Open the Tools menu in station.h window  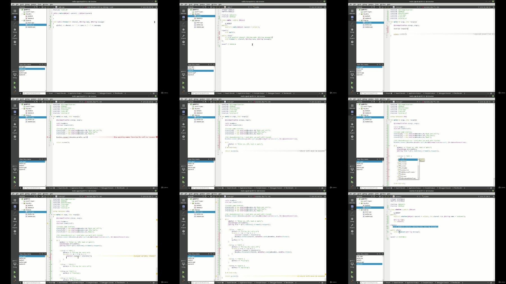pos(377,194)
